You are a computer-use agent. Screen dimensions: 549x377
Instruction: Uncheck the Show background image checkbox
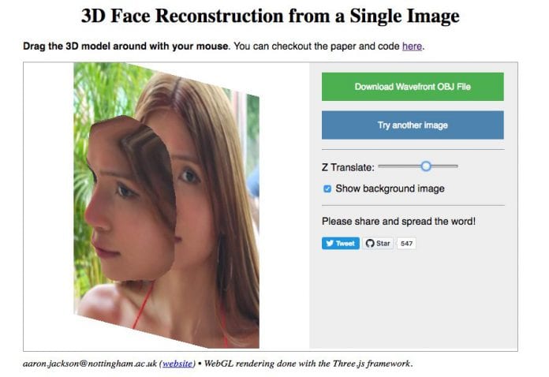point(327,189)
